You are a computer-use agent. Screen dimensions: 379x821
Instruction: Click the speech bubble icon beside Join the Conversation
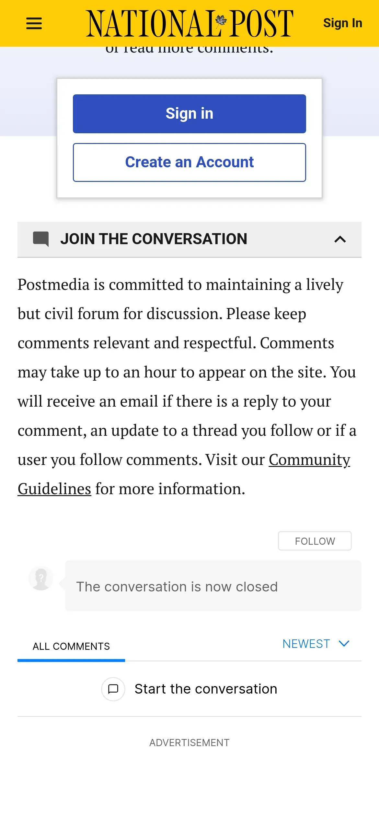point(41,239)
